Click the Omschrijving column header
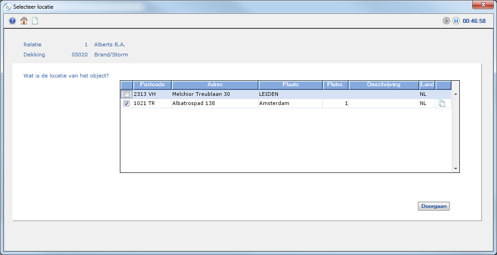The width and height of the screenshot is (497, 255). click(x=384, y=85)
